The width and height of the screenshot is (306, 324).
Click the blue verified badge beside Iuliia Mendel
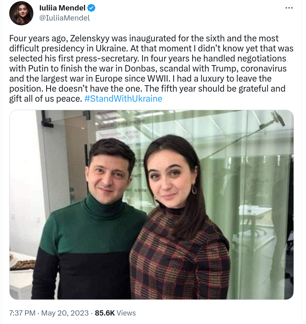[91, 8]
